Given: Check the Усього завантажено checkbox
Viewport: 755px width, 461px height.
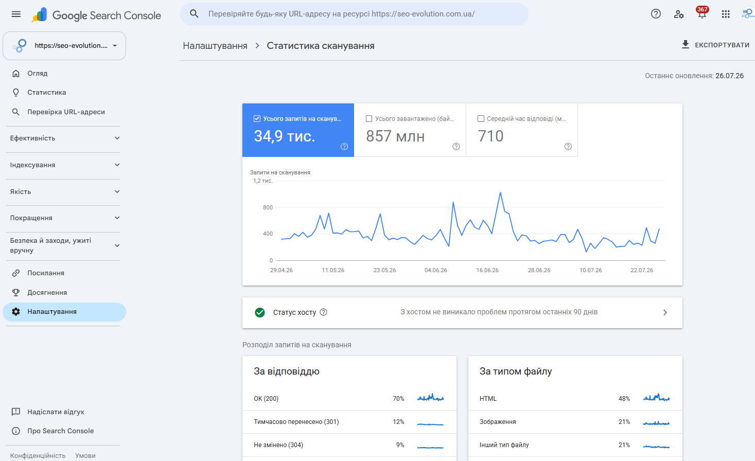Looking at the screenshot, I should [x=369, y=118].
